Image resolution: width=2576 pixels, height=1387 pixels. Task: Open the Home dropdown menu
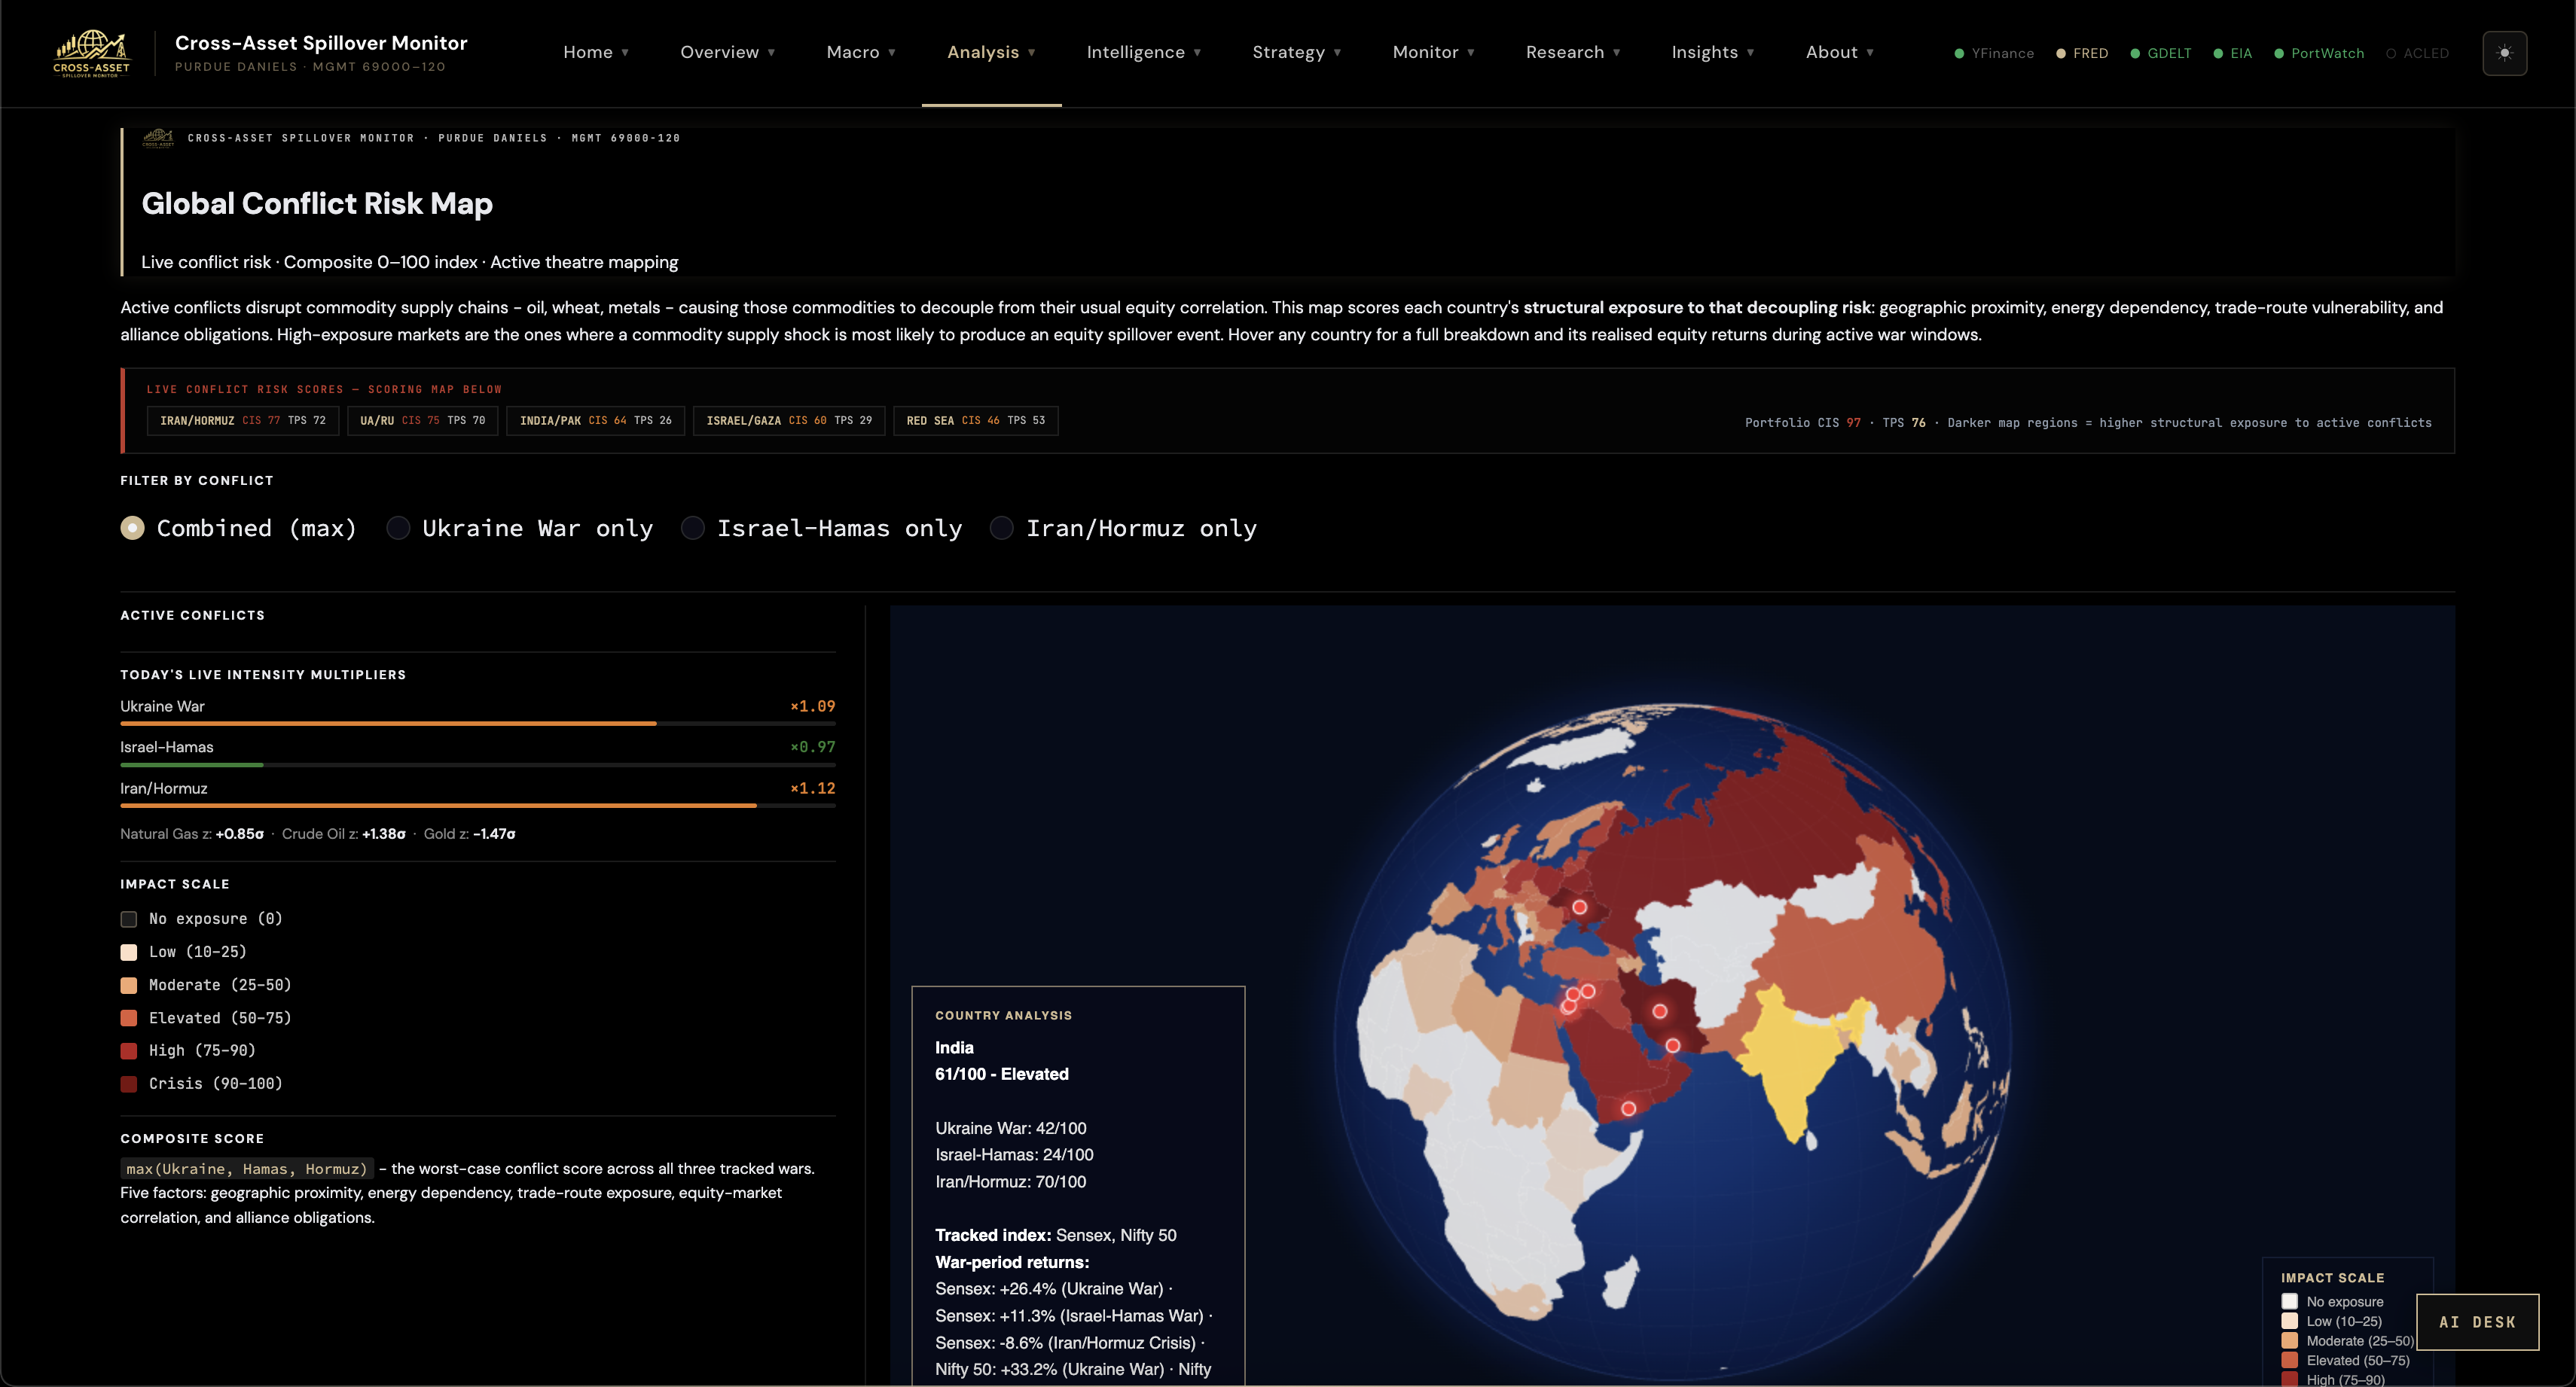pos(596,52)
